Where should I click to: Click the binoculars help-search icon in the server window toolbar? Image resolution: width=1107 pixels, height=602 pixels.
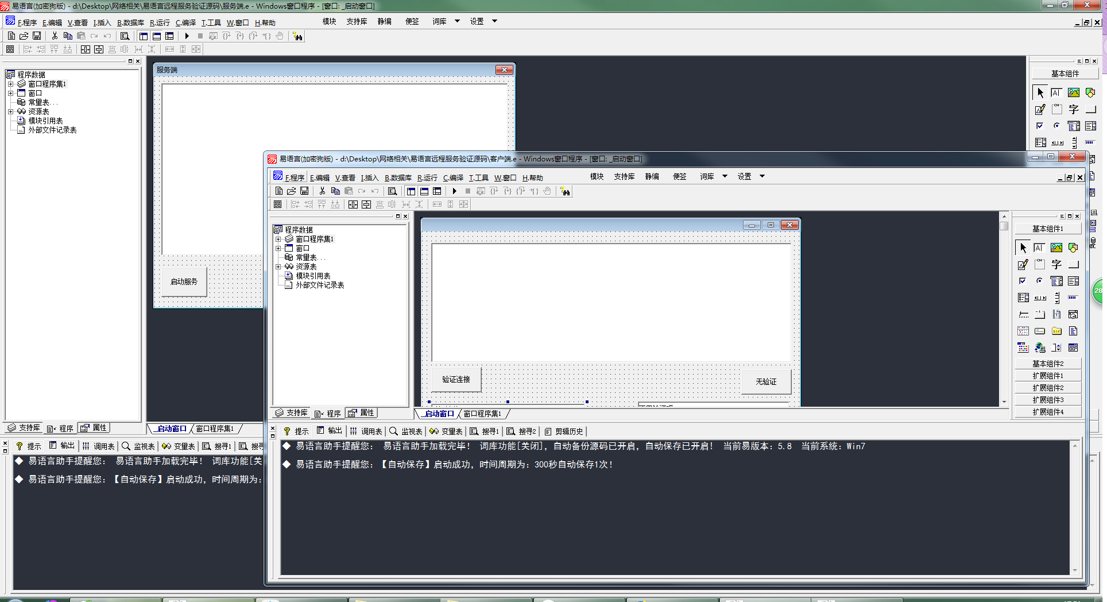point(297,36)
